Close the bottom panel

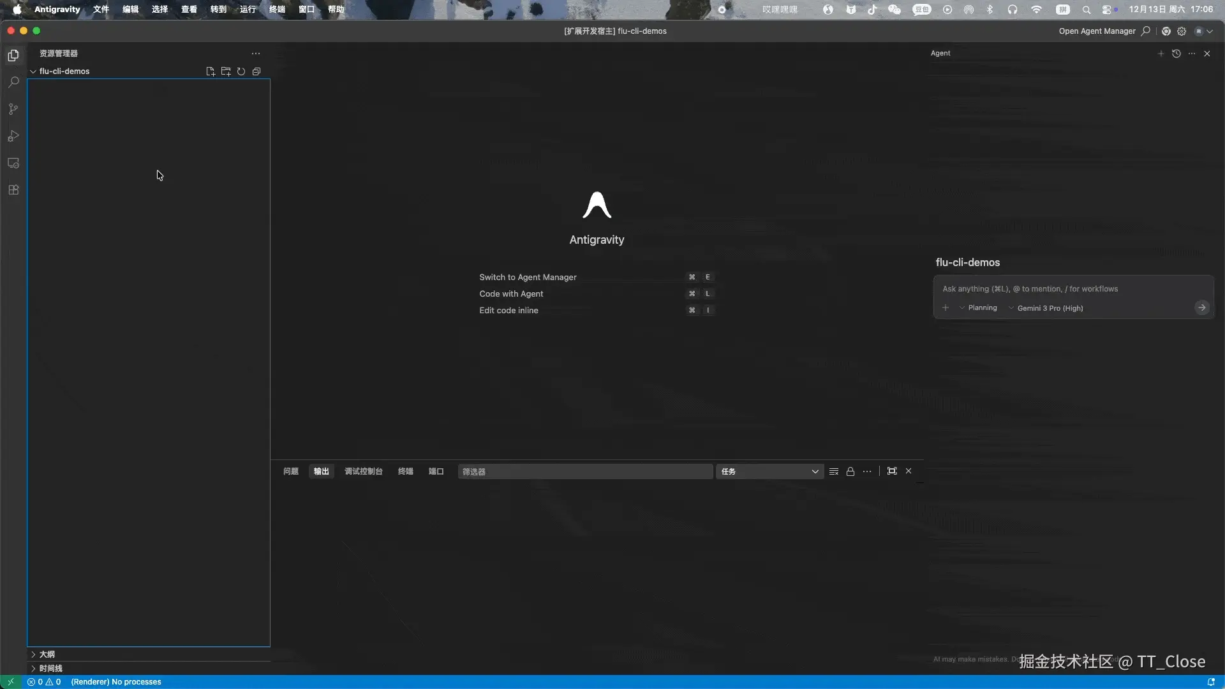(x=909, y=471)
